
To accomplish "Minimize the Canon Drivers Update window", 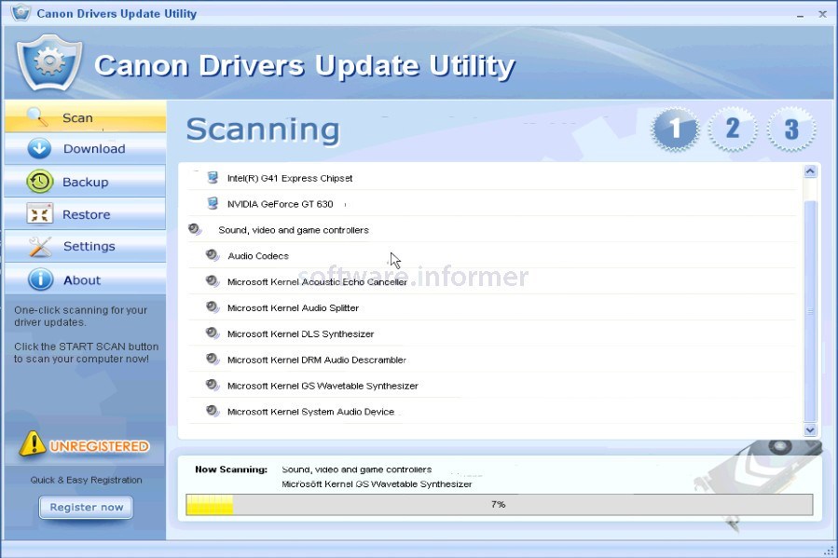I will (800, 15).
